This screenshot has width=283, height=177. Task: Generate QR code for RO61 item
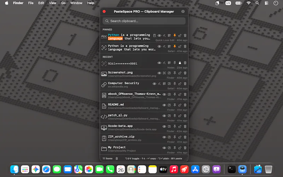tap(169, 63)
